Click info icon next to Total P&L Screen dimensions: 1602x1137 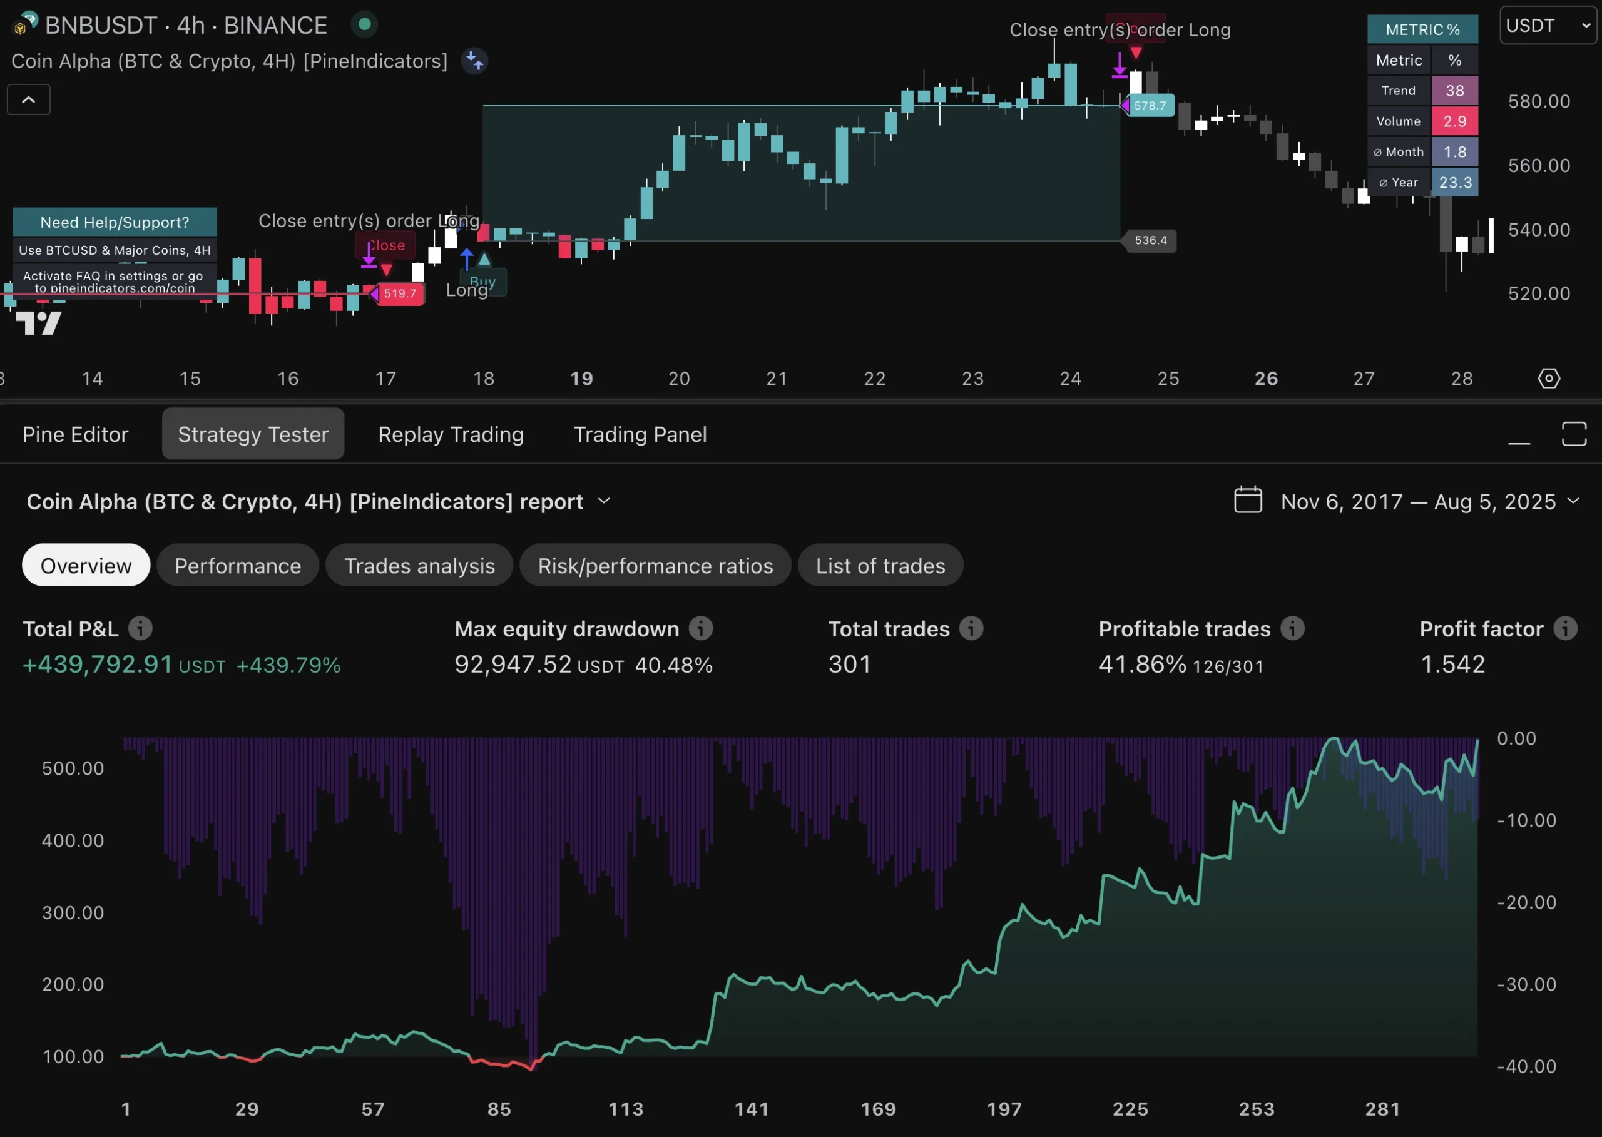[x=140, y=629]
